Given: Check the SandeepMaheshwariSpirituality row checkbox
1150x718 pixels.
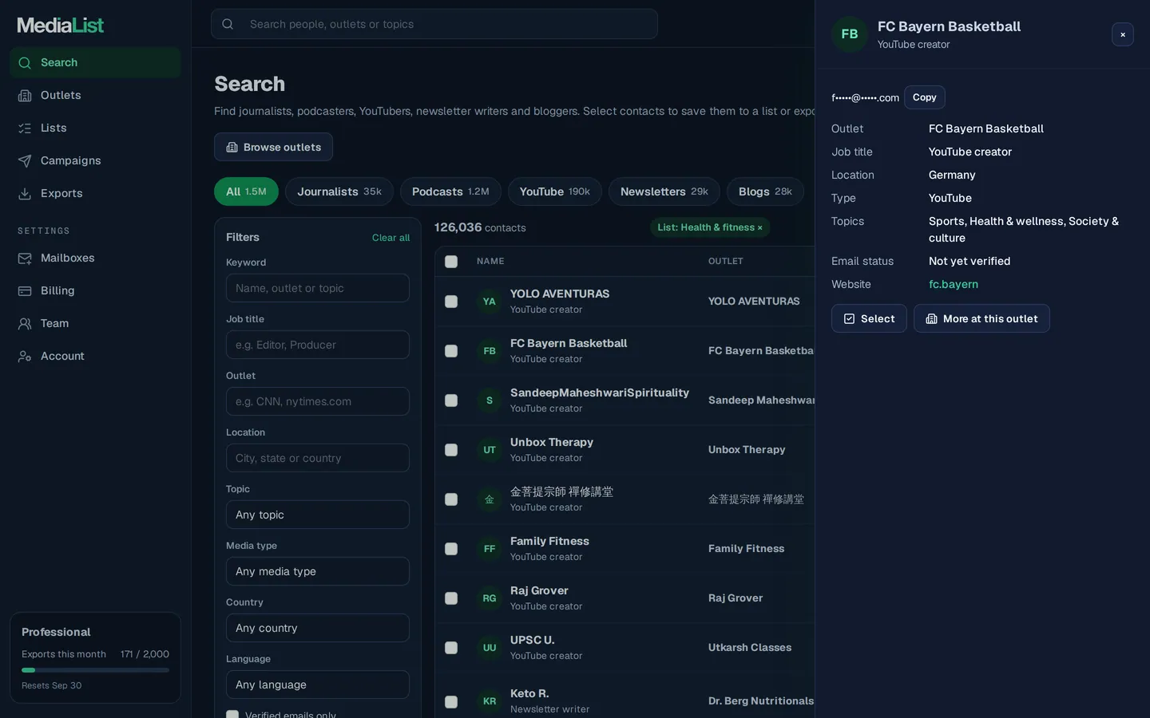Looking at the screenshot, I should [451, 400].
